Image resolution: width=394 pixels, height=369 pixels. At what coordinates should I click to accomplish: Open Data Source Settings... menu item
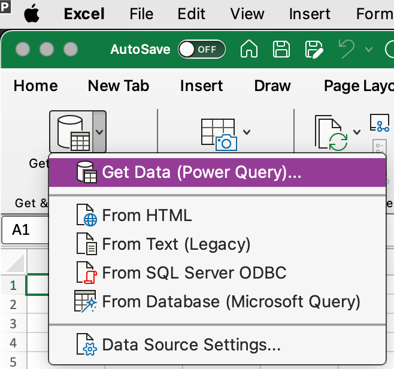(x=217, y=344)
